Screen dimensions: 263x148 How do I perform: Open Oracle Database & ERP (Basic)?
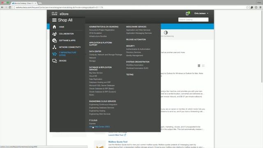click(x=102, y=89)
